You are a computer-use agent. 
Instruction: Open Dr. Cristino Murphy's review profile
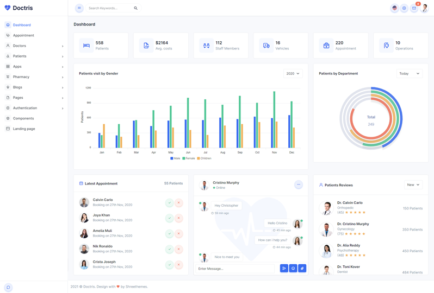[x=352, y=224]
